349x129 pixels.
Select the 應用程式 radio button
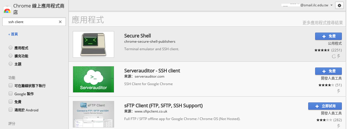[11, 48]
